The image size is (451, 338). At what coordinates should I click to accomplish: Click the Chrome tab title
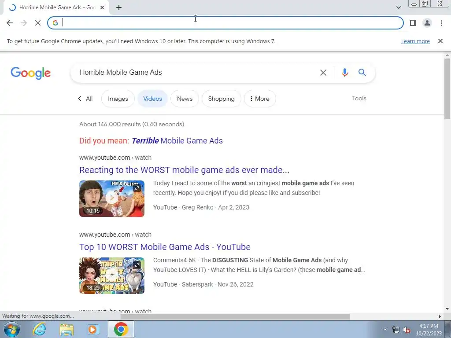click(x=57, y=7)
